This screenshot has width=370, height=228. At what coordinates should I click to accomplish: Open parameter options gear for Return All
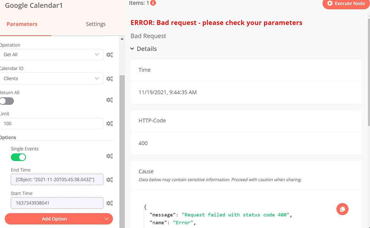coord(109,100)
